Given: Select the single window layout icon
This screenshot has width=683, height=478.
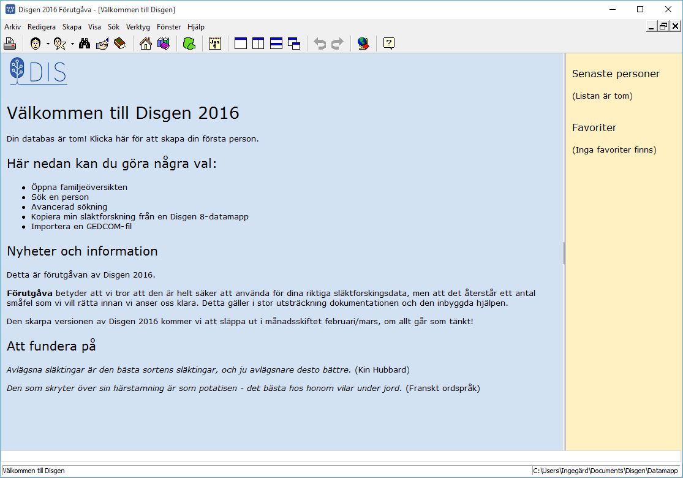Looking at the screenshot, I should pyautogui.click(x=241, y=44).
